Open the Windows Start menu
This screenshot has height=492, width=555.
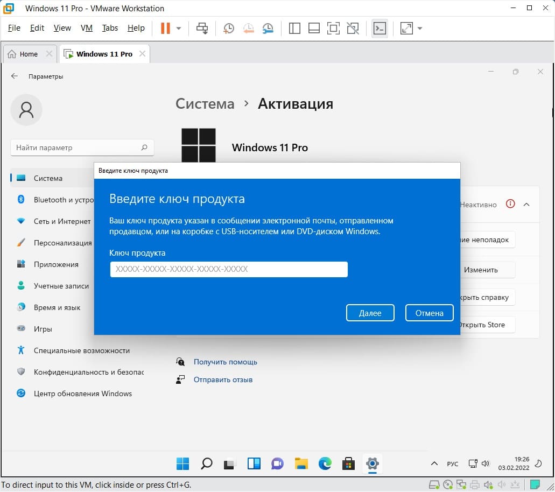click(182, 463)
